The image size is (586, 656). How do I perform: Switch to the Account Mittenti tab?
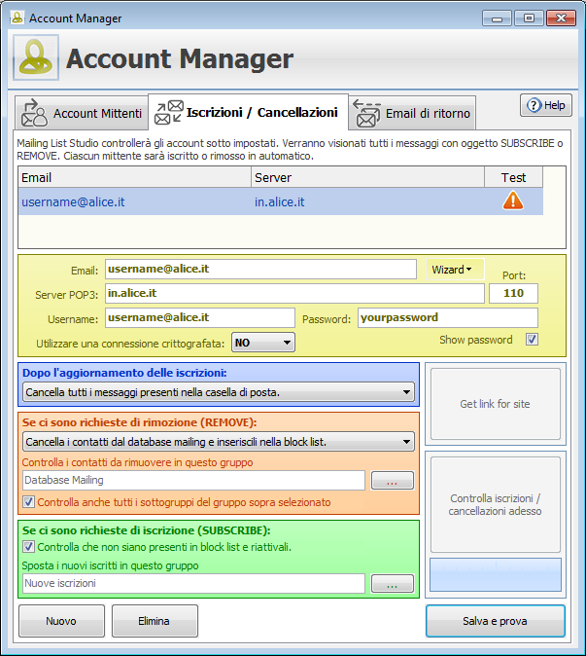[x=82, y=114]
